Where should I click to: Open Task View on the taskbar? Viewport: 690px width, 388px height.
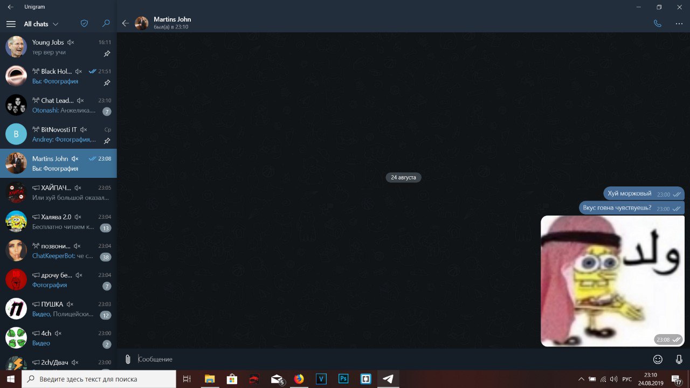tap(187, 379)
